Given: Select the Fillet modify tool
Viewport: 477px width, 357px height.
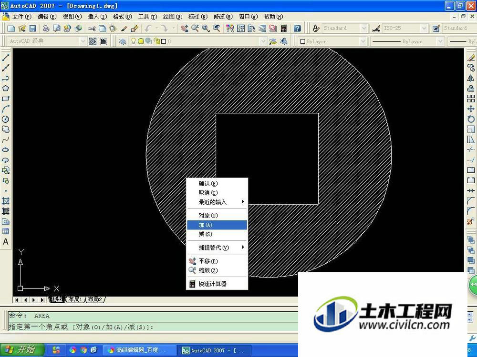Looking at the screenshot, I should click(x=471, y=211).
